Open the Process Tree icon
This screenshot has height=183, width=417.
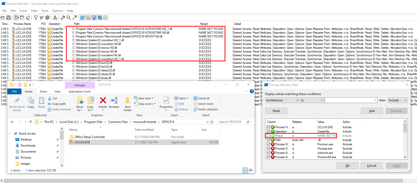(x=55, y=18)
